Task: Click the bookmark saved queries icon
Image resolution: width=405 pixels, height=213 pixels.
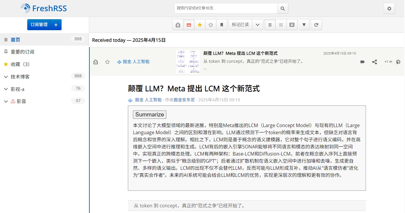Action: [222, 25]
